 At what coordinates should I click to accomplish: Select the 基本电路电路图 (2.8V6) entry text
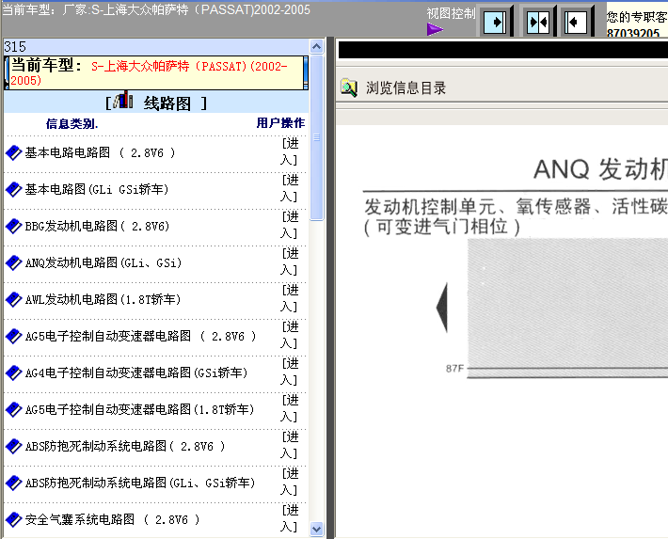coord(100,152)
